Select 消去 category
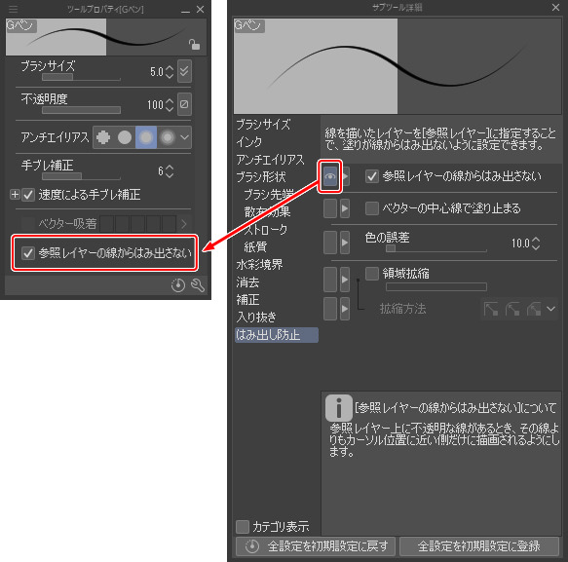Viewport: 568px width, 562px height. [x=247, y=282]
